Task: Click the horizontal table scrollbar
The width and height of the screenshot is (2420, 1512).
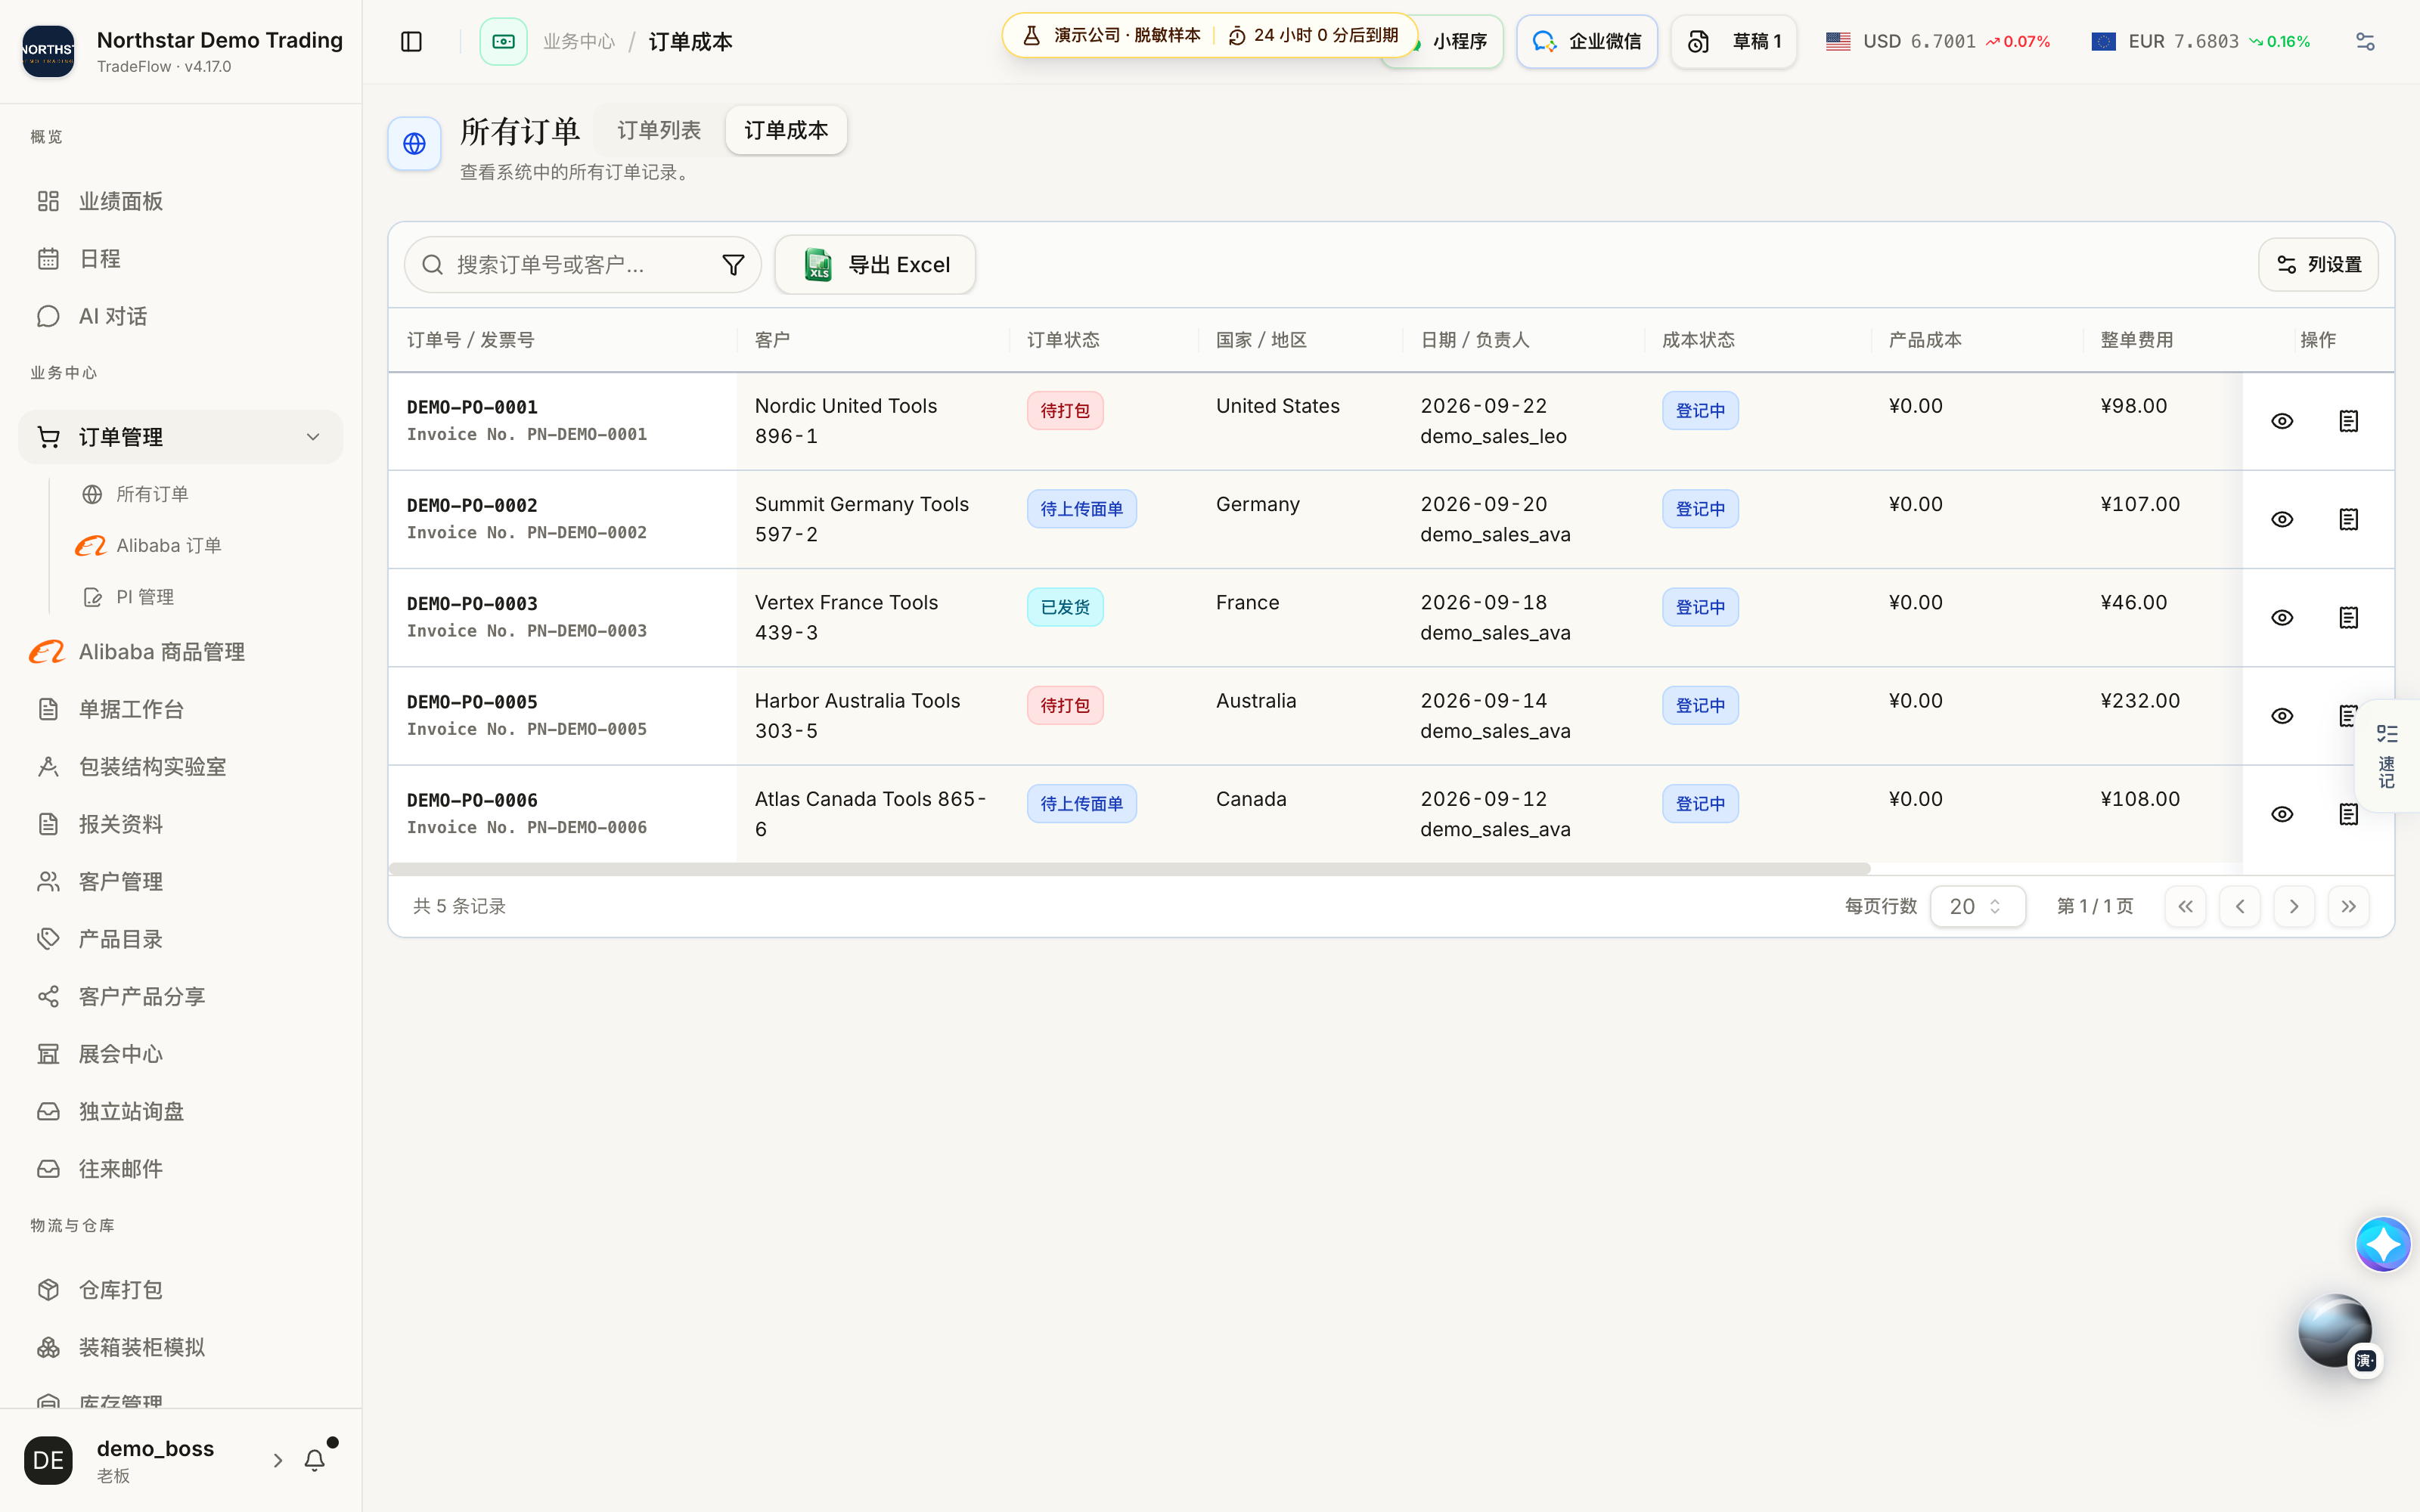Action: [1129, 868]
